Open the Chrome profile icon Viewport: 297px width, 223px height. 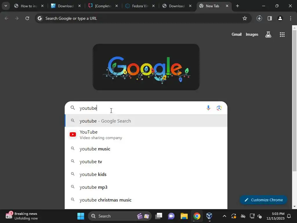280,18
